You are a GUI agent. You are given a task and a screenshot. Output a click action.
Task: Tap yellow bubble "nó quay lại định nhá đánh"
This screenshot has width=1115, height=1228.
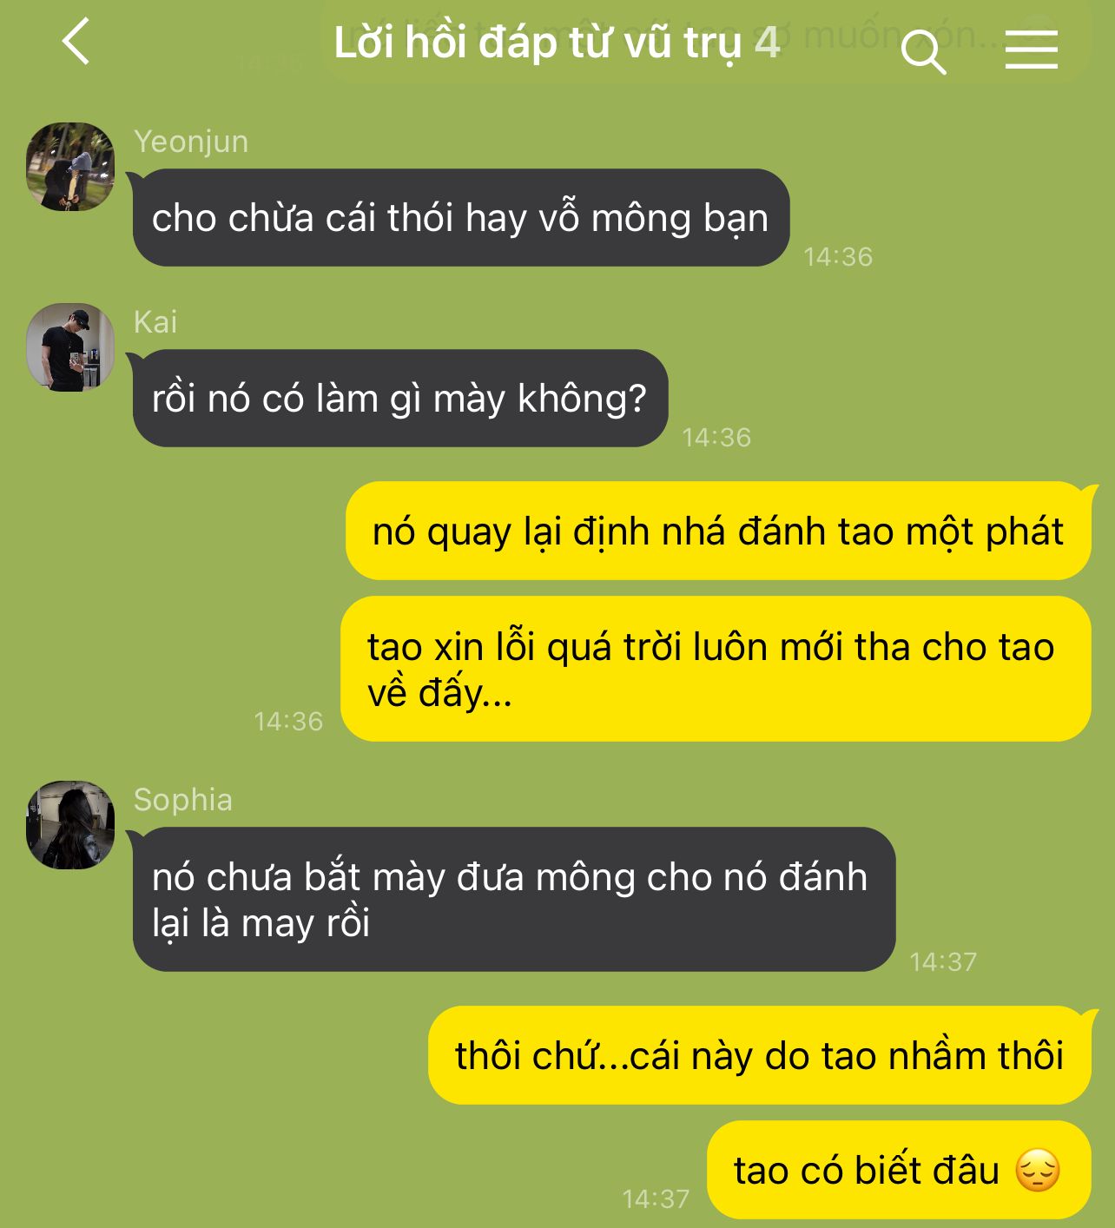718,531
